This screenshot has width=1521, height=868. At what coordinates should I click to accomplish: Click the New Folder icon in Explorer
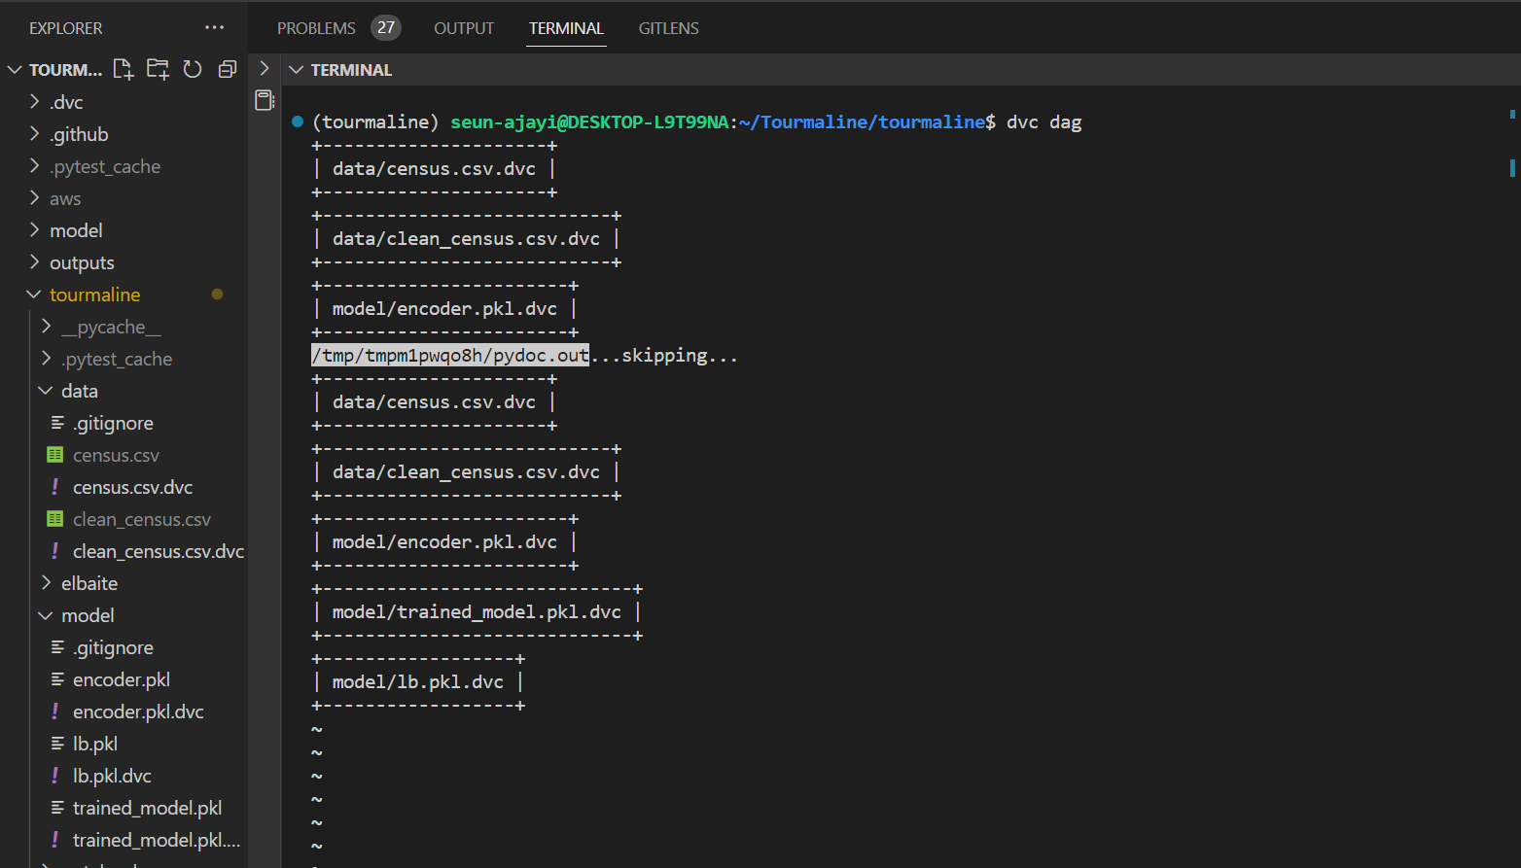(x=158, y=69)
